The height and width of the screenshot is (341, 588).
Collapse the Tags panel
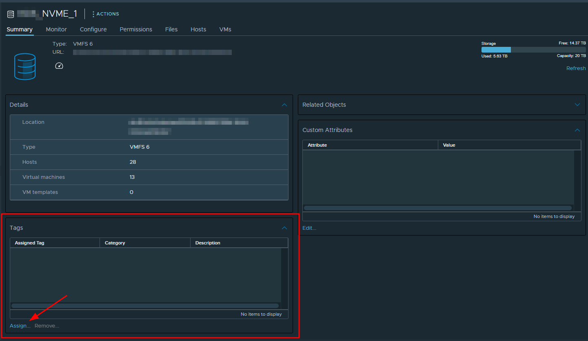point(284,228)
